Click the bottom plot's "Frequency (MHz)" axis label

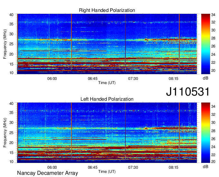click(5, 133)
